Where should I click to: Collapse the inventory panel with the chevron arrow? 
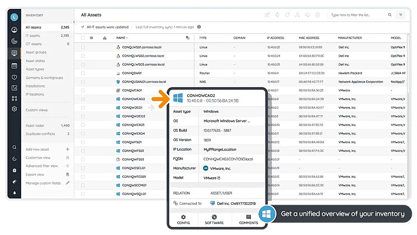pos(75,22)
